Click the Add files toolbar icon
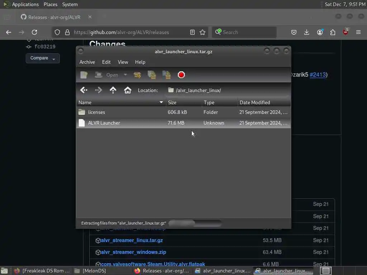367x275 pixels. pyautogui.click(x=152, y=75)
